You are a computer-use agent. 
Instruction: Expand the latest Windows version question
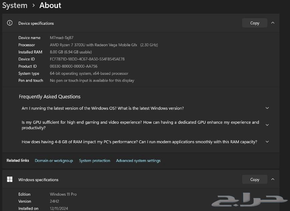click(x=267, y=108)
